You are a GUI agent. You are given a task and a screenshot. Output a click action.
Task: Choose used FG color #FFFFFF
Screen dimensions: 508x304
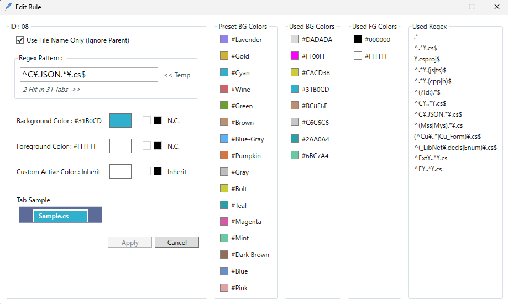(x=371, y=56)
